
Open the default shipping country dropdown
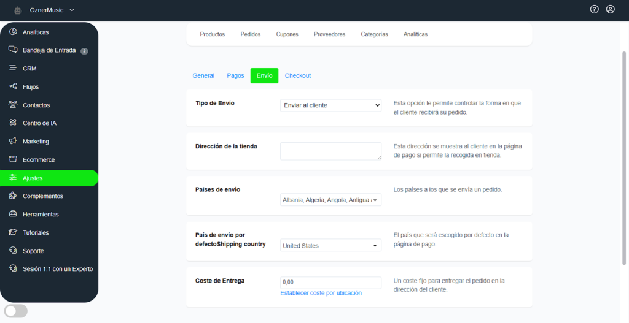(330, 246)
